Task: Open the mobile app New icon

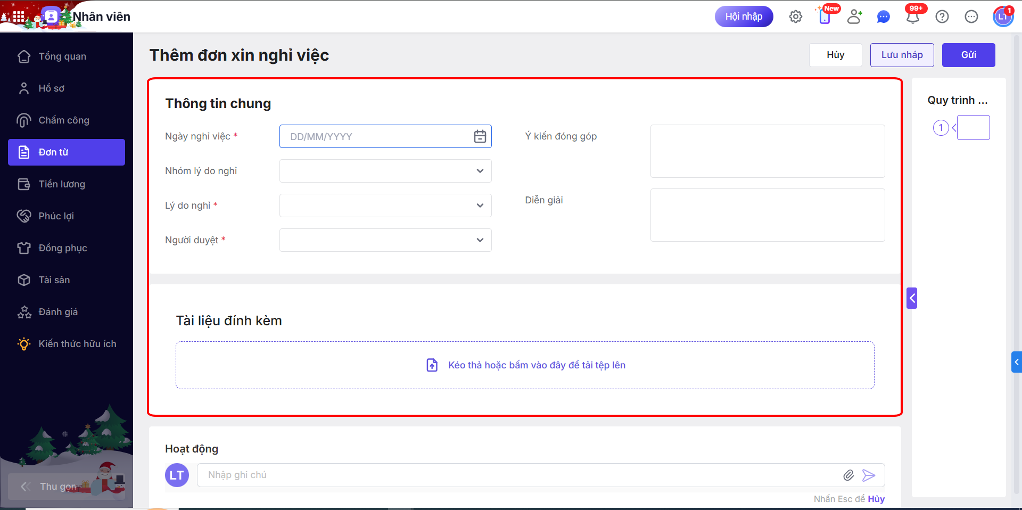Action: pos(825,17)
